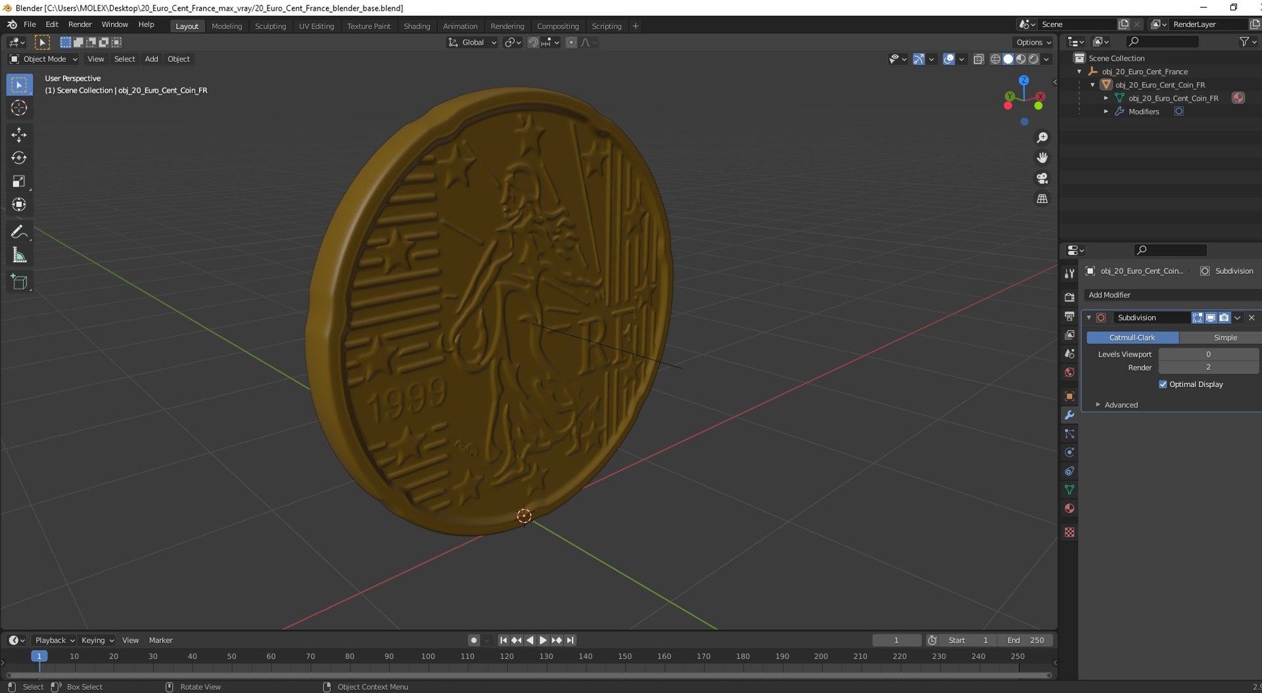Switch to the Modeling workspace tab
This screenshot has width=1262, height=693.
coord(227,26)
